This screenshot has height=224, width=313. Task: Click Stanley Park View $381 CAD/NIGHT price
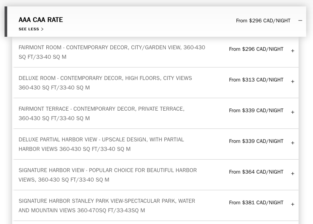point(256,203)
